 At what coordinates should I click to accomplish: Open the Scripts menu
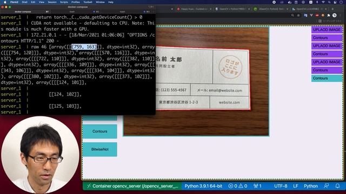click(x=64, y=2)
